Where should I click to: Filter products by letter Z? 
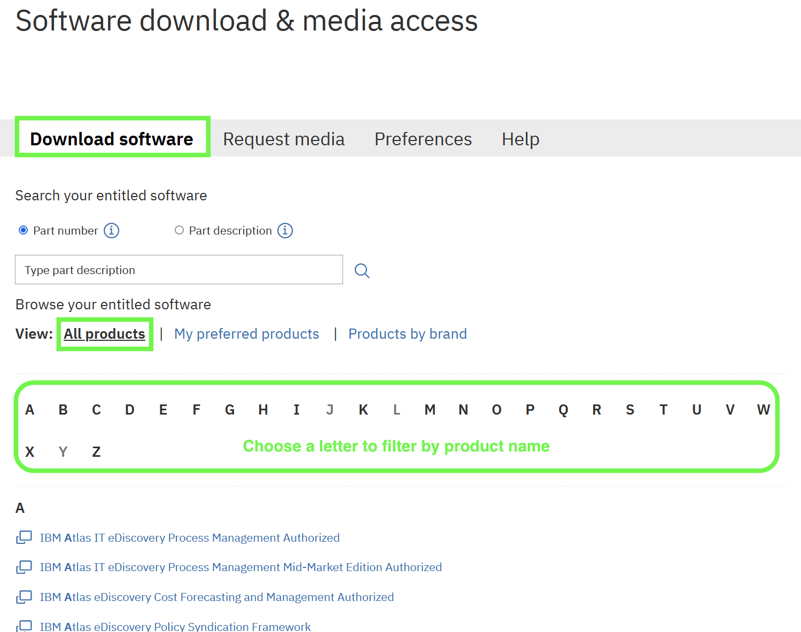[x=96, y=452]
